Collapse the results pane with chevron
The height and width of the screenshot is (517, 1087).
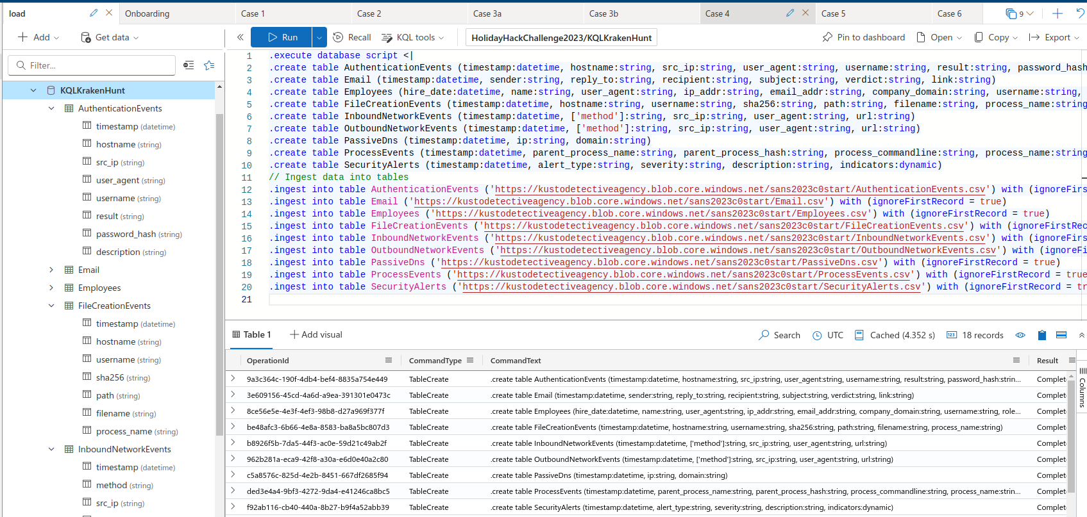tap(1082, 334)
